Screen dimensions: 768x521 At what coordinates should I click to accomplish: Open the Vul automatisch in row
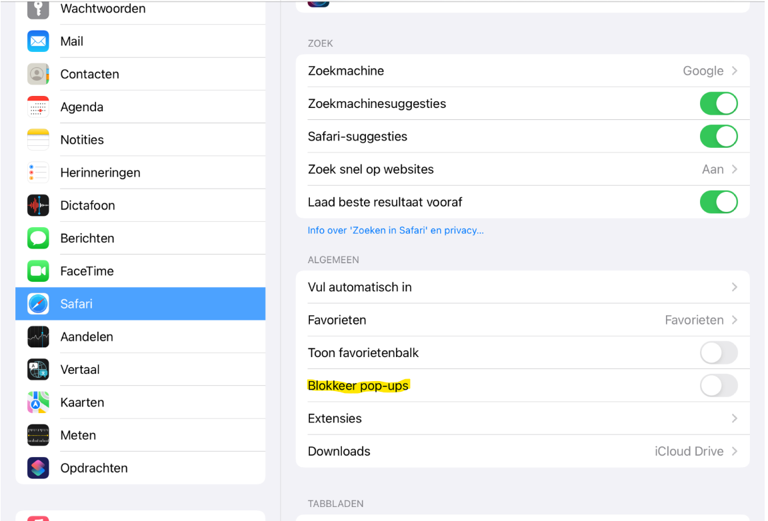tap(523, 287)
